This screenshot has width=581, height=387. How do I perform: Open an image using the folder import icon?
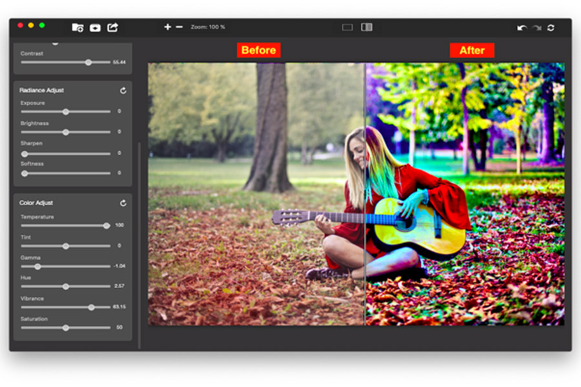[77, 27]
